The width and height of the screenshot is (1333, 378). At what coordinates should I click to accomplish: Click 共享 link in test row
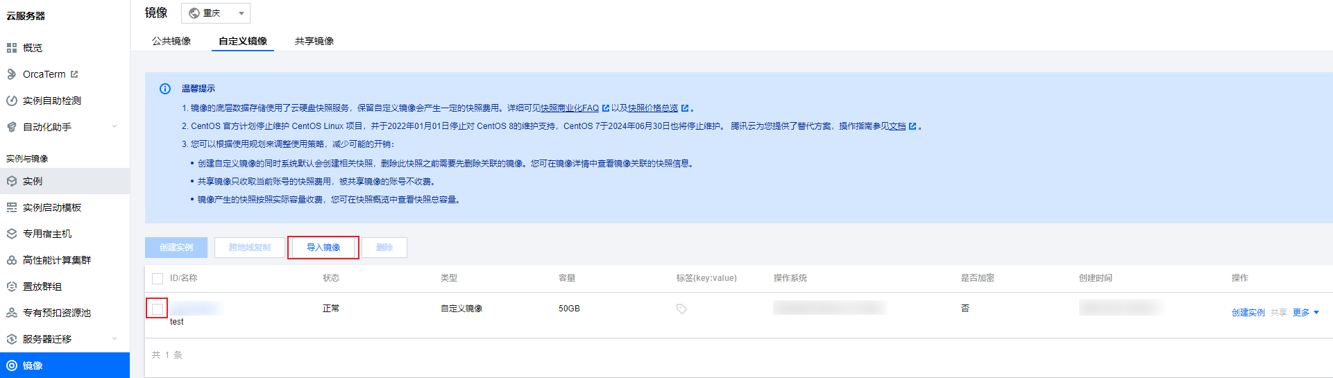1279,313
